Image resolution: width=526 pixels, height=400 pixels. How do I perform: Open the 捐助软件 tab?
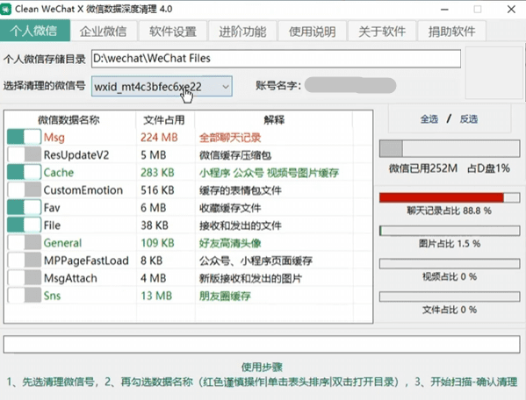point(452,32)
